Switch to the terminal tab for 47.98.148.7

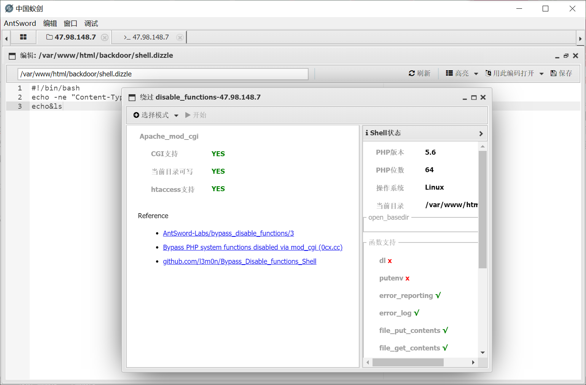coord(148,37)
